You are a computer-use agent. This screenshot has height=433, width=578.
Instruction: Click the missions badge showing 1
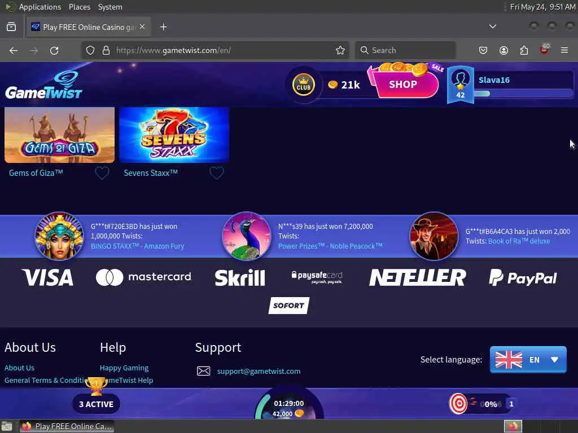point(511,404)
